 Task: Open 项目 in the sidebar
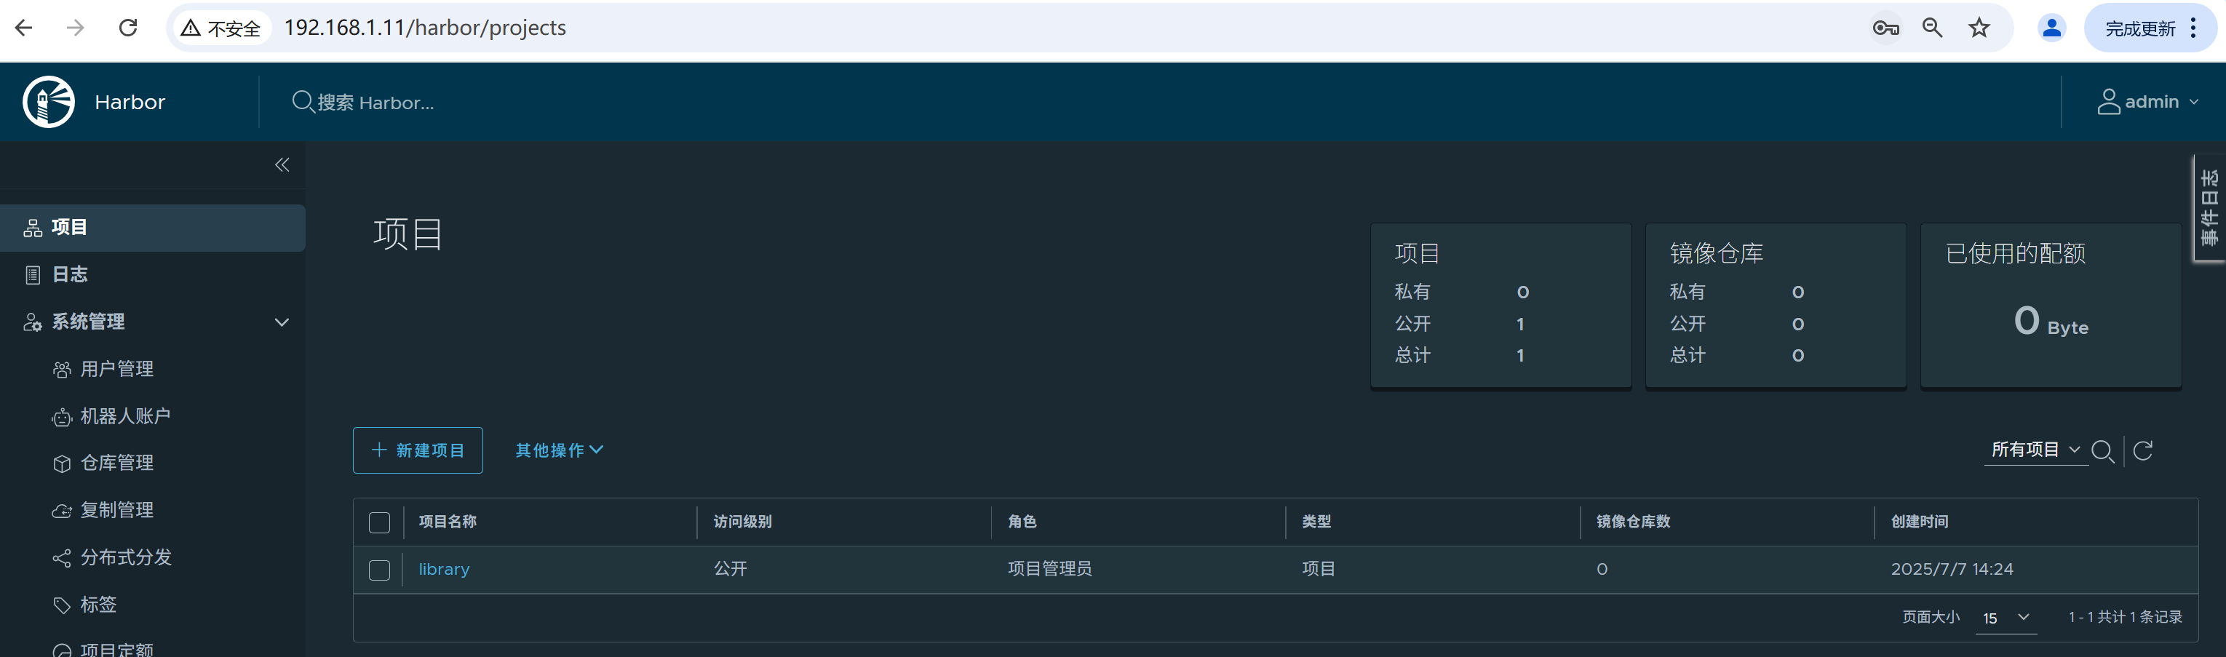152,227
